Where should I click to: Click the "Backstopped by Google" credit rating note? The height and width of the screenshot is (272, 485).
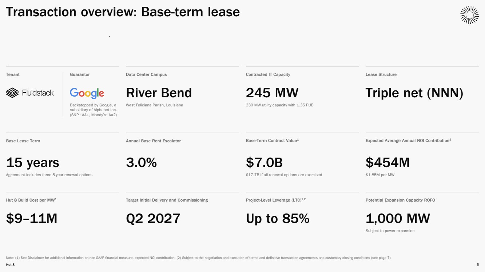[93, 110]
